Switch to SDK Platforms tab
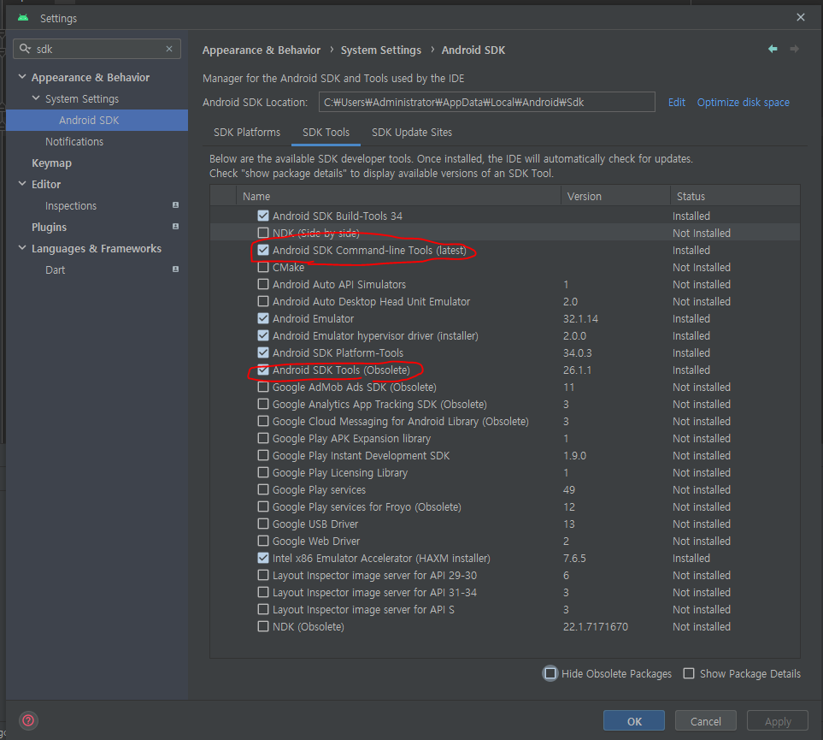Viewport: 823px width, 740px height. 247,133
